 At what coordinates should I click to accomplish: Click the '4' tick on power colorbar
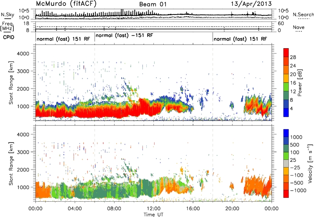292,109
